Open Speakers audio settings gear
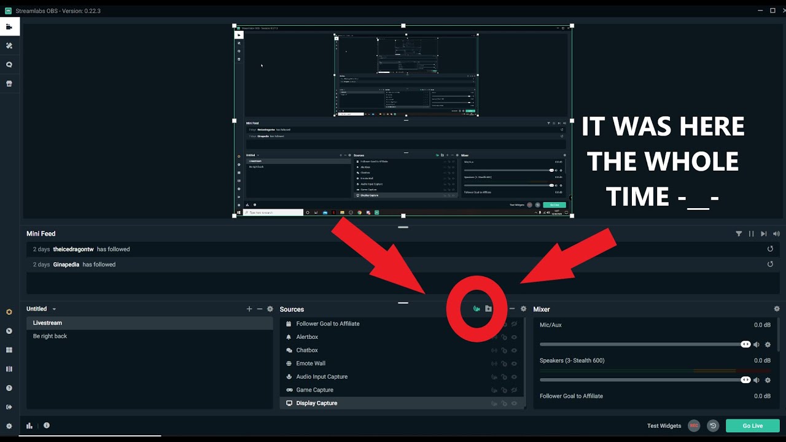Screen dimensions: 786x442 pos(768,380)
